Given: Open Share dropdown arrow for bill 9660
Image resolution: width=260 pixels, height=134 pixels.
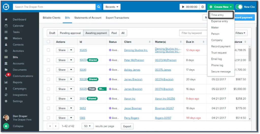Looking at the screenshot, I should pos(71,98).
